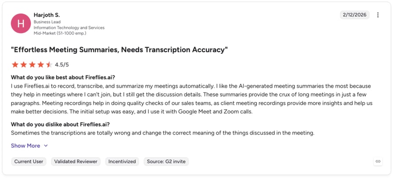Click the half-filled fifth star
The image size is (393, 178).
(49, 65)
